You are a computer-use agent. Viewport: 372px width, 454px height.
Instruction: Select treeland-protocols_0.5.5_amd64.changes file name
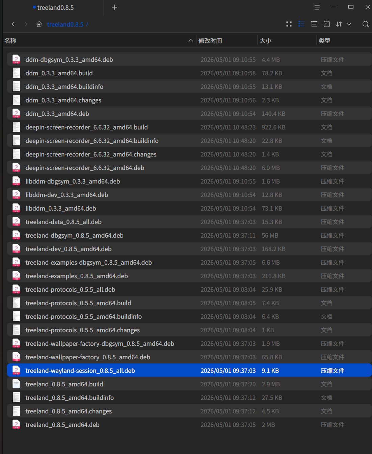click(82, 330)
